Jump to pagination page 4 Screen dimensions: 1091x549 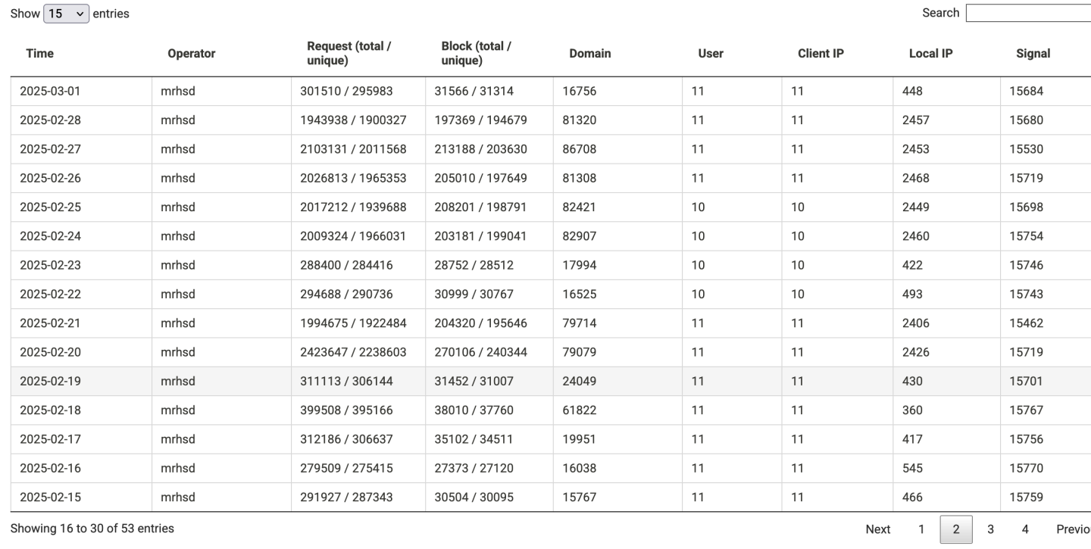[1024, 529]
